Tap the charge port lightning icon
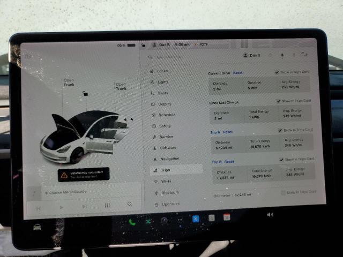This screenshot has width=343, height=257. (132, 119)
